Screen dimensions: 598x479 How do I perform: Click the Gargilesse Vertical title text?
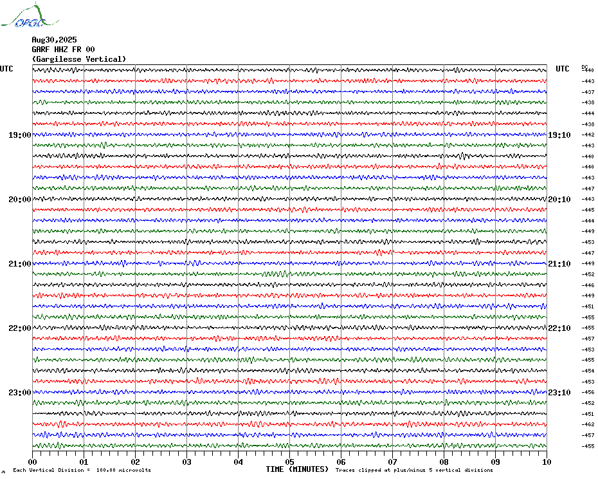click(x=79, y=59)
